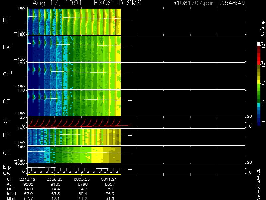Click the ALT value "8357"
Viewport: 266px width, 200px height.
point(110,184)
